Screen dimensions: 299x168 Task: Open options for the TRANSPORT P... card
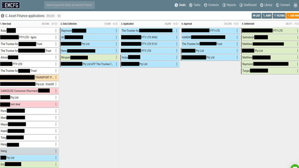click(56, 78)
